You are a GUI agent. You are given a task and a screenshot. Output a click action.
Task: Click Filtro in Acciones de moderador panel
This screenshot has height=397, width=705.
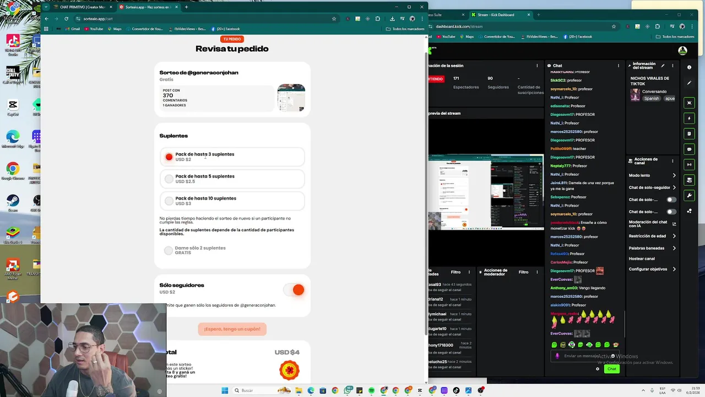[x=523, y=272]
